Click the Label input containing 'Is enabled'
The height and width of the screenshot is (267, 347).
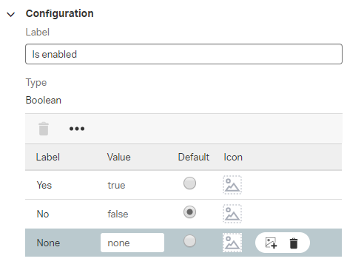(x=183, y=54)
